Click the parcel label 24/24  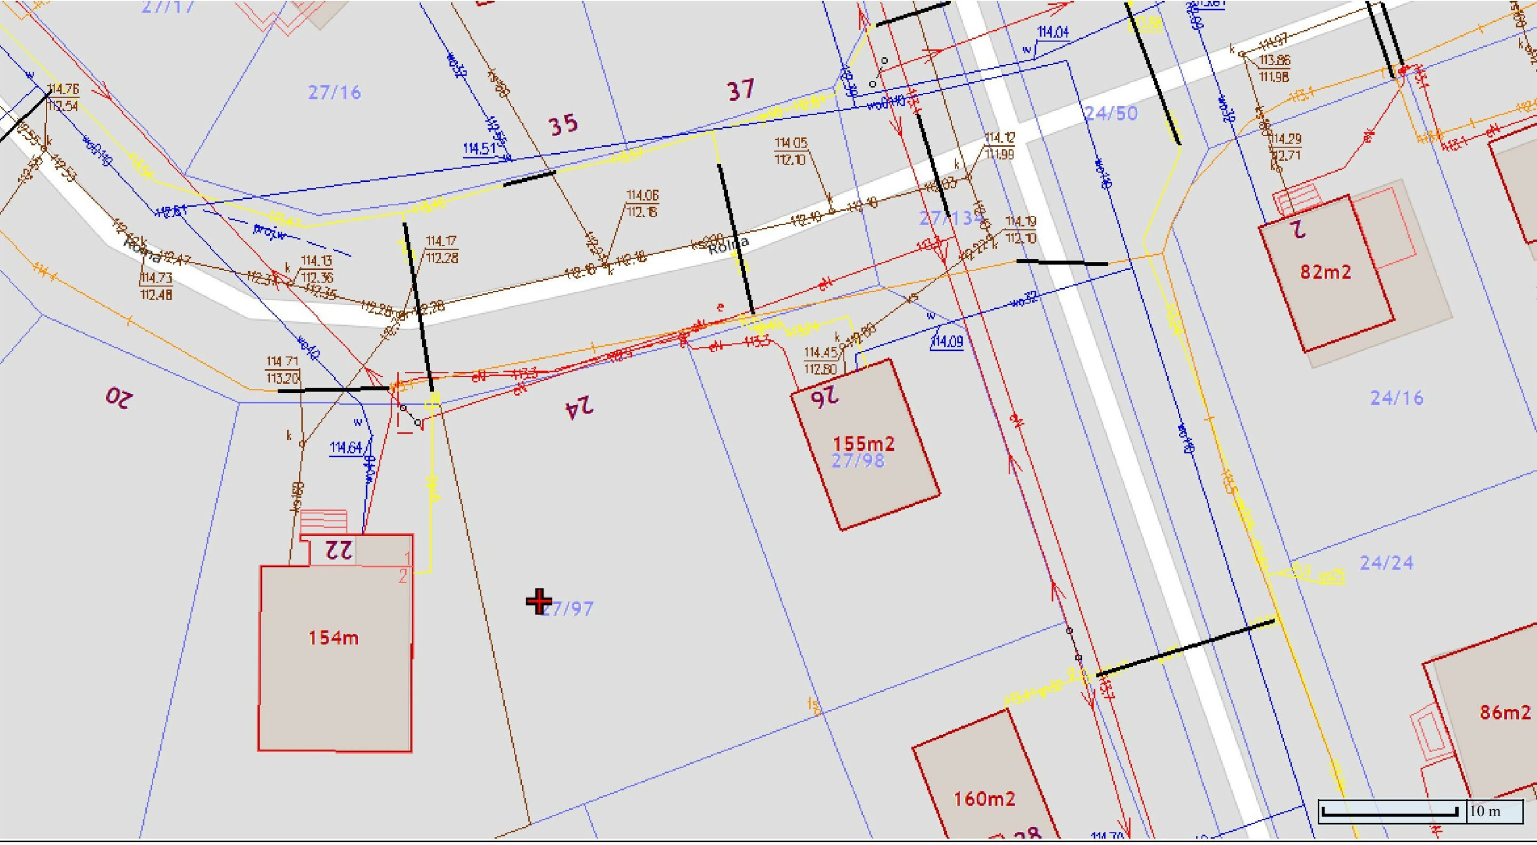coord(1386,562)
